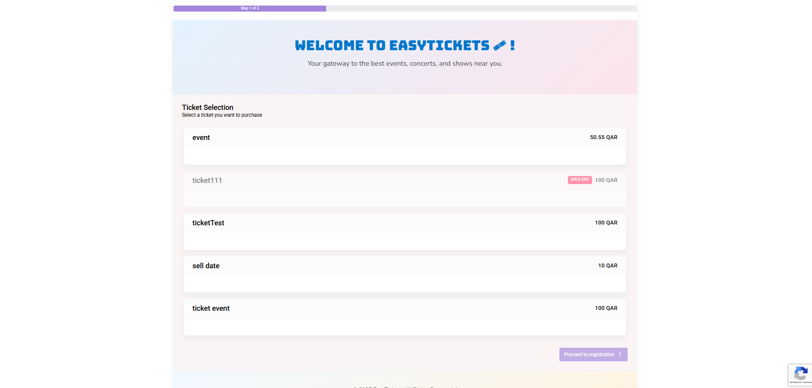Click the chevron arrow on Proceed to registration
The image size is (812, 388).
[x=620, y=354]
